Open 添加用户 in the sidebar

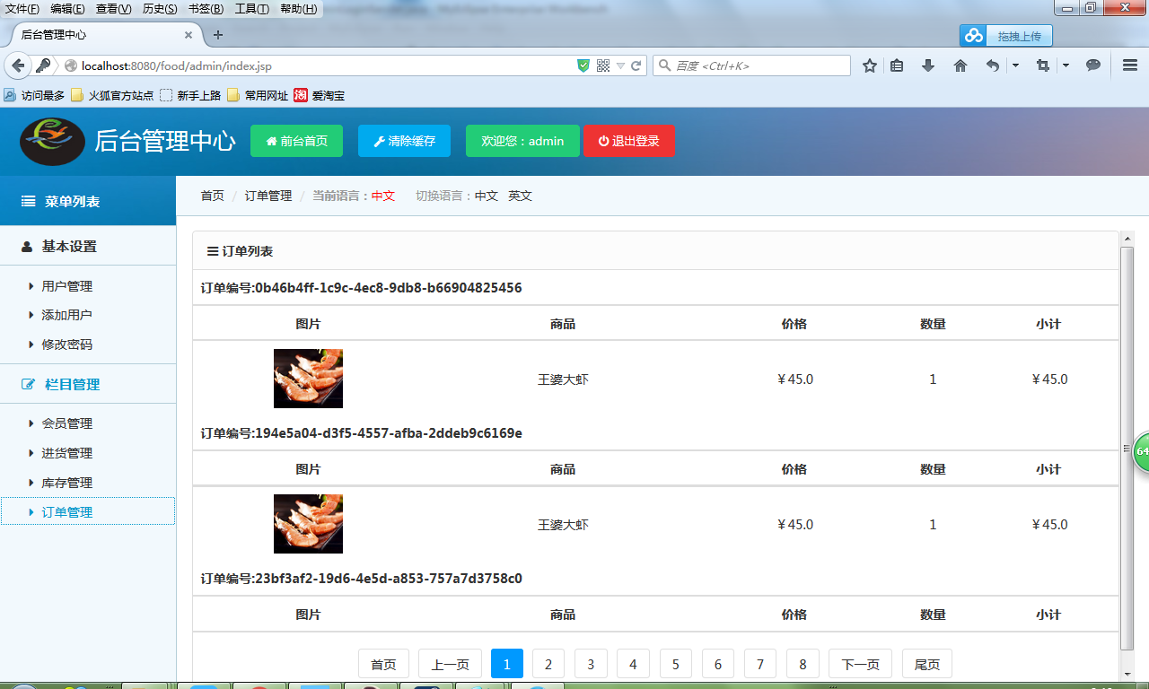66,315
